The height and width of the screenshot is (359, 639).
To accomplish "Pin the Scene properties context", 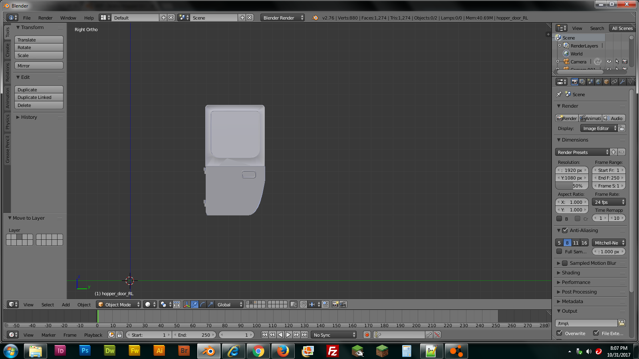I will pyautogui.click(x=559, y=95).
